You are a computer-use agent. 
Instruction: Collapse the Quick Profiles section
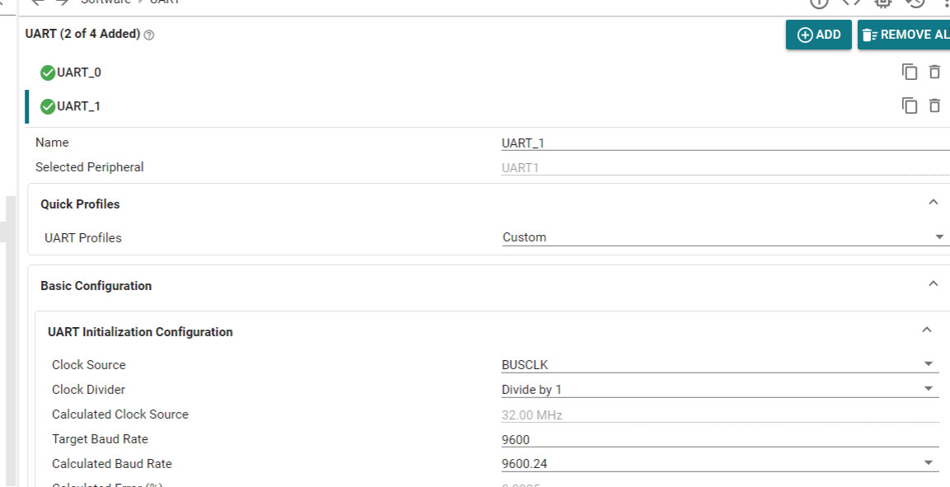pyautogui.click(x=933, y=203)
